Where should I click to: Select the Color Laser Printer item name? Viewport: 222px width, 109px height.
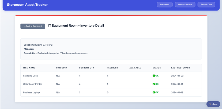pyautogui.click(x=32, y=84)
